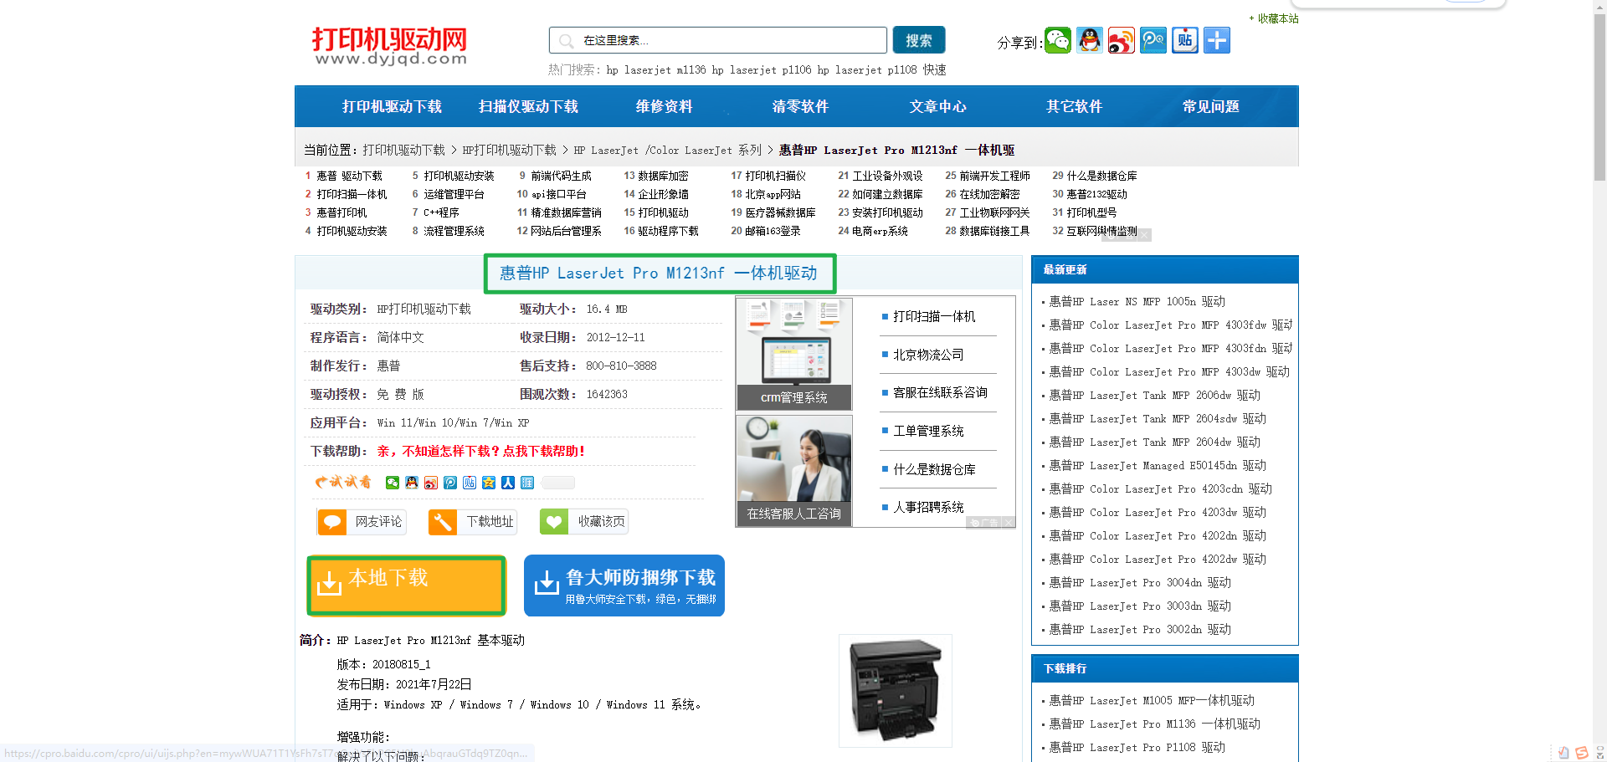Share to Baidu Tieba in header
Image resolution: width=1607 pixels, height=762 pixels.
(x=1185, y=40)
